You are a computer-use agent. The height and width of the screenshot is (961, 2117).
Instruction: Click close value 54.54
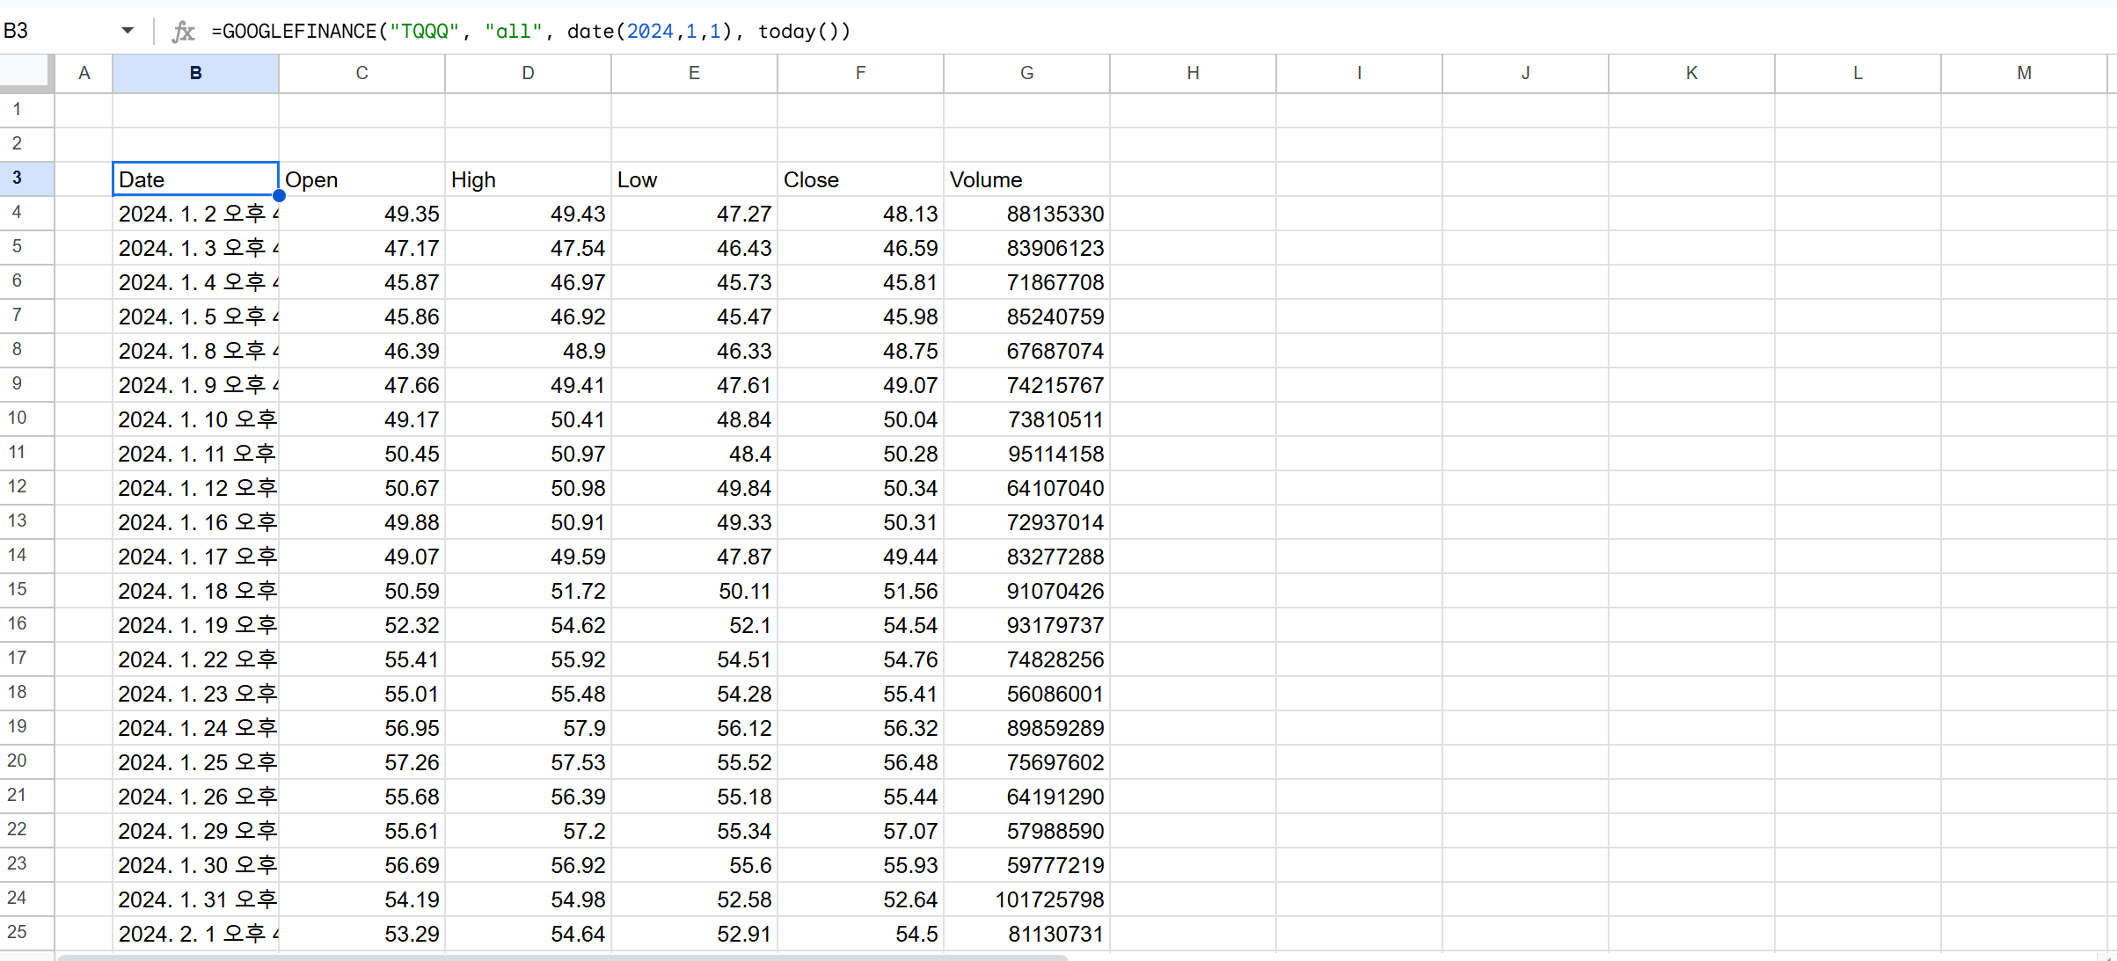[x=860, y=625]
